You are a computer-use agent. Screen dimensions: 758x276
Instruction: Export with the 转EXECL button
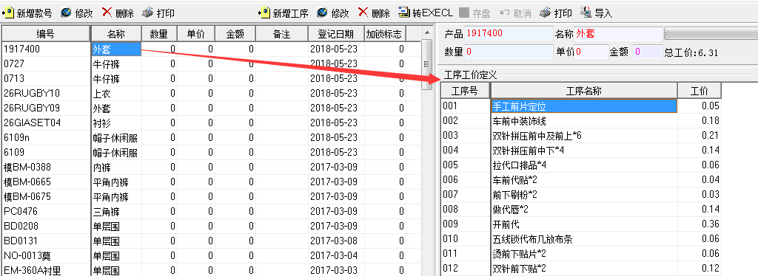(x=426, y=13)
